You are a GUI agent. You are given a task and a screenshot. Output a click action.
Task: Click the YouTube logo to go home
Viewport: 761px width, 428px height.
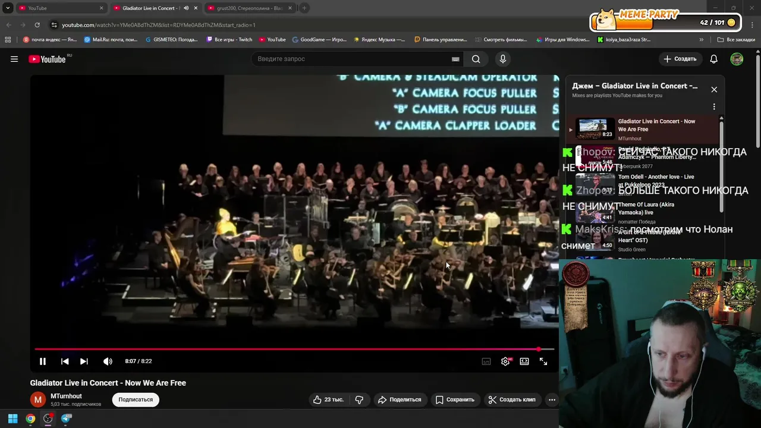48,59
